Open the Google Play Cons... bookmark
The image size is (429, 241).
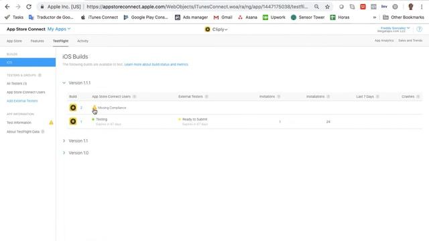(145, 17)
